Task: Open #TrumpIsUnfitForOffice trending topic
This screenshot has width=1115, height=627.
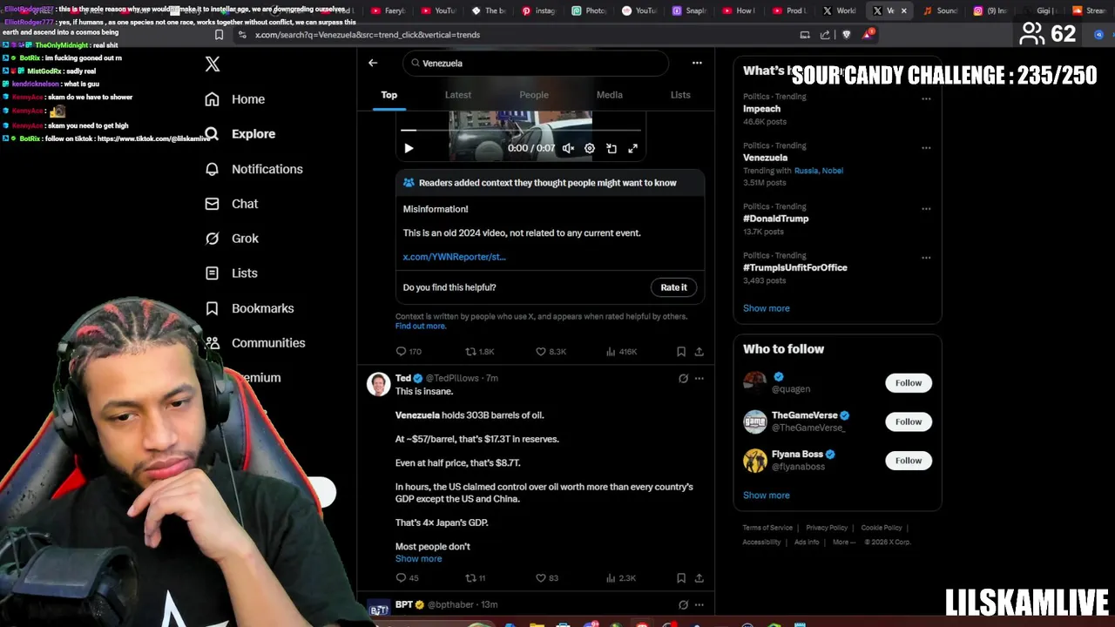Action: [795, 267]
